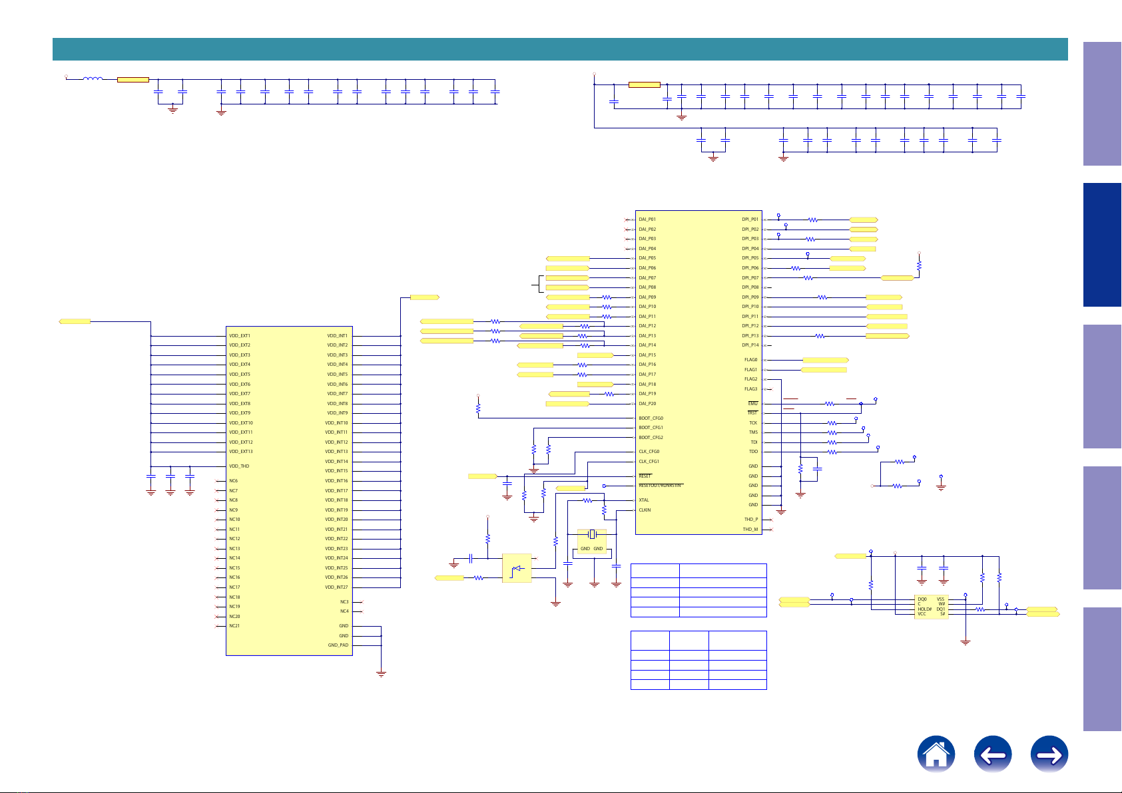Click the VDD_EXT13 pin label

(x=241, y=452)
